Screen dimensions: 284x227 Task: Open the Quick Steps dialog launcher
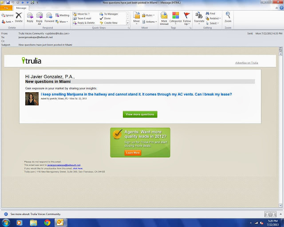point(129,28)
